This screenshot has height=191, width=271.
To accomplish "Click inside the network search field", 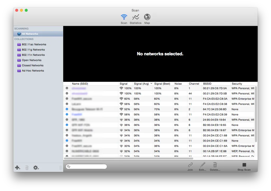I will pyautogui.click(x=86, y=166).
